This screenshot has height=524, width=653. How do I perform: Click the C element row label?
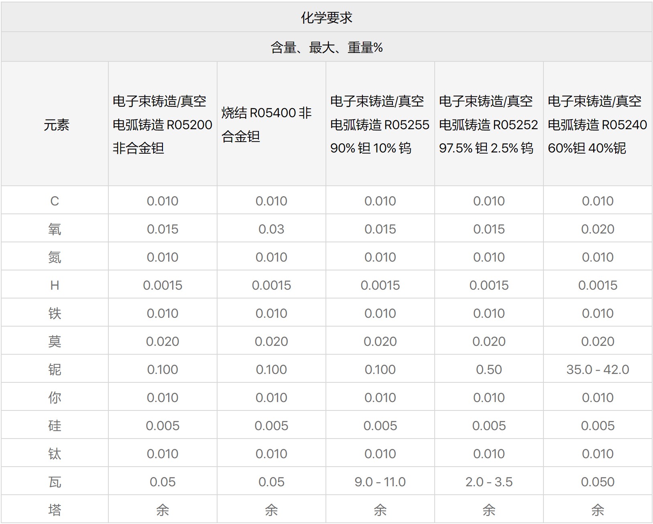coord(55,201)
